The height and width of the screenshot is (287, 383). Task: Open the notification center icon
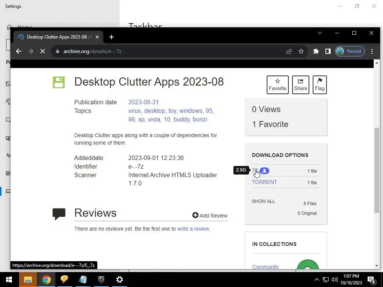[371, 280]
